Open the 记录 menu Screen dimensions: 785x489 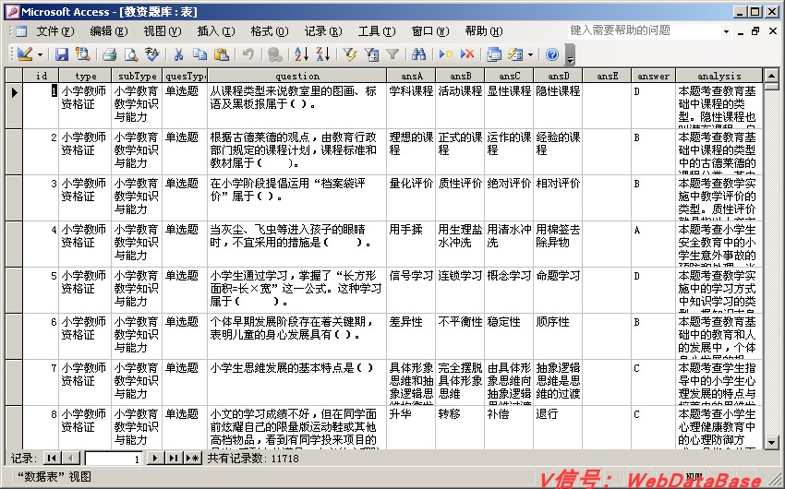point(323,31)
